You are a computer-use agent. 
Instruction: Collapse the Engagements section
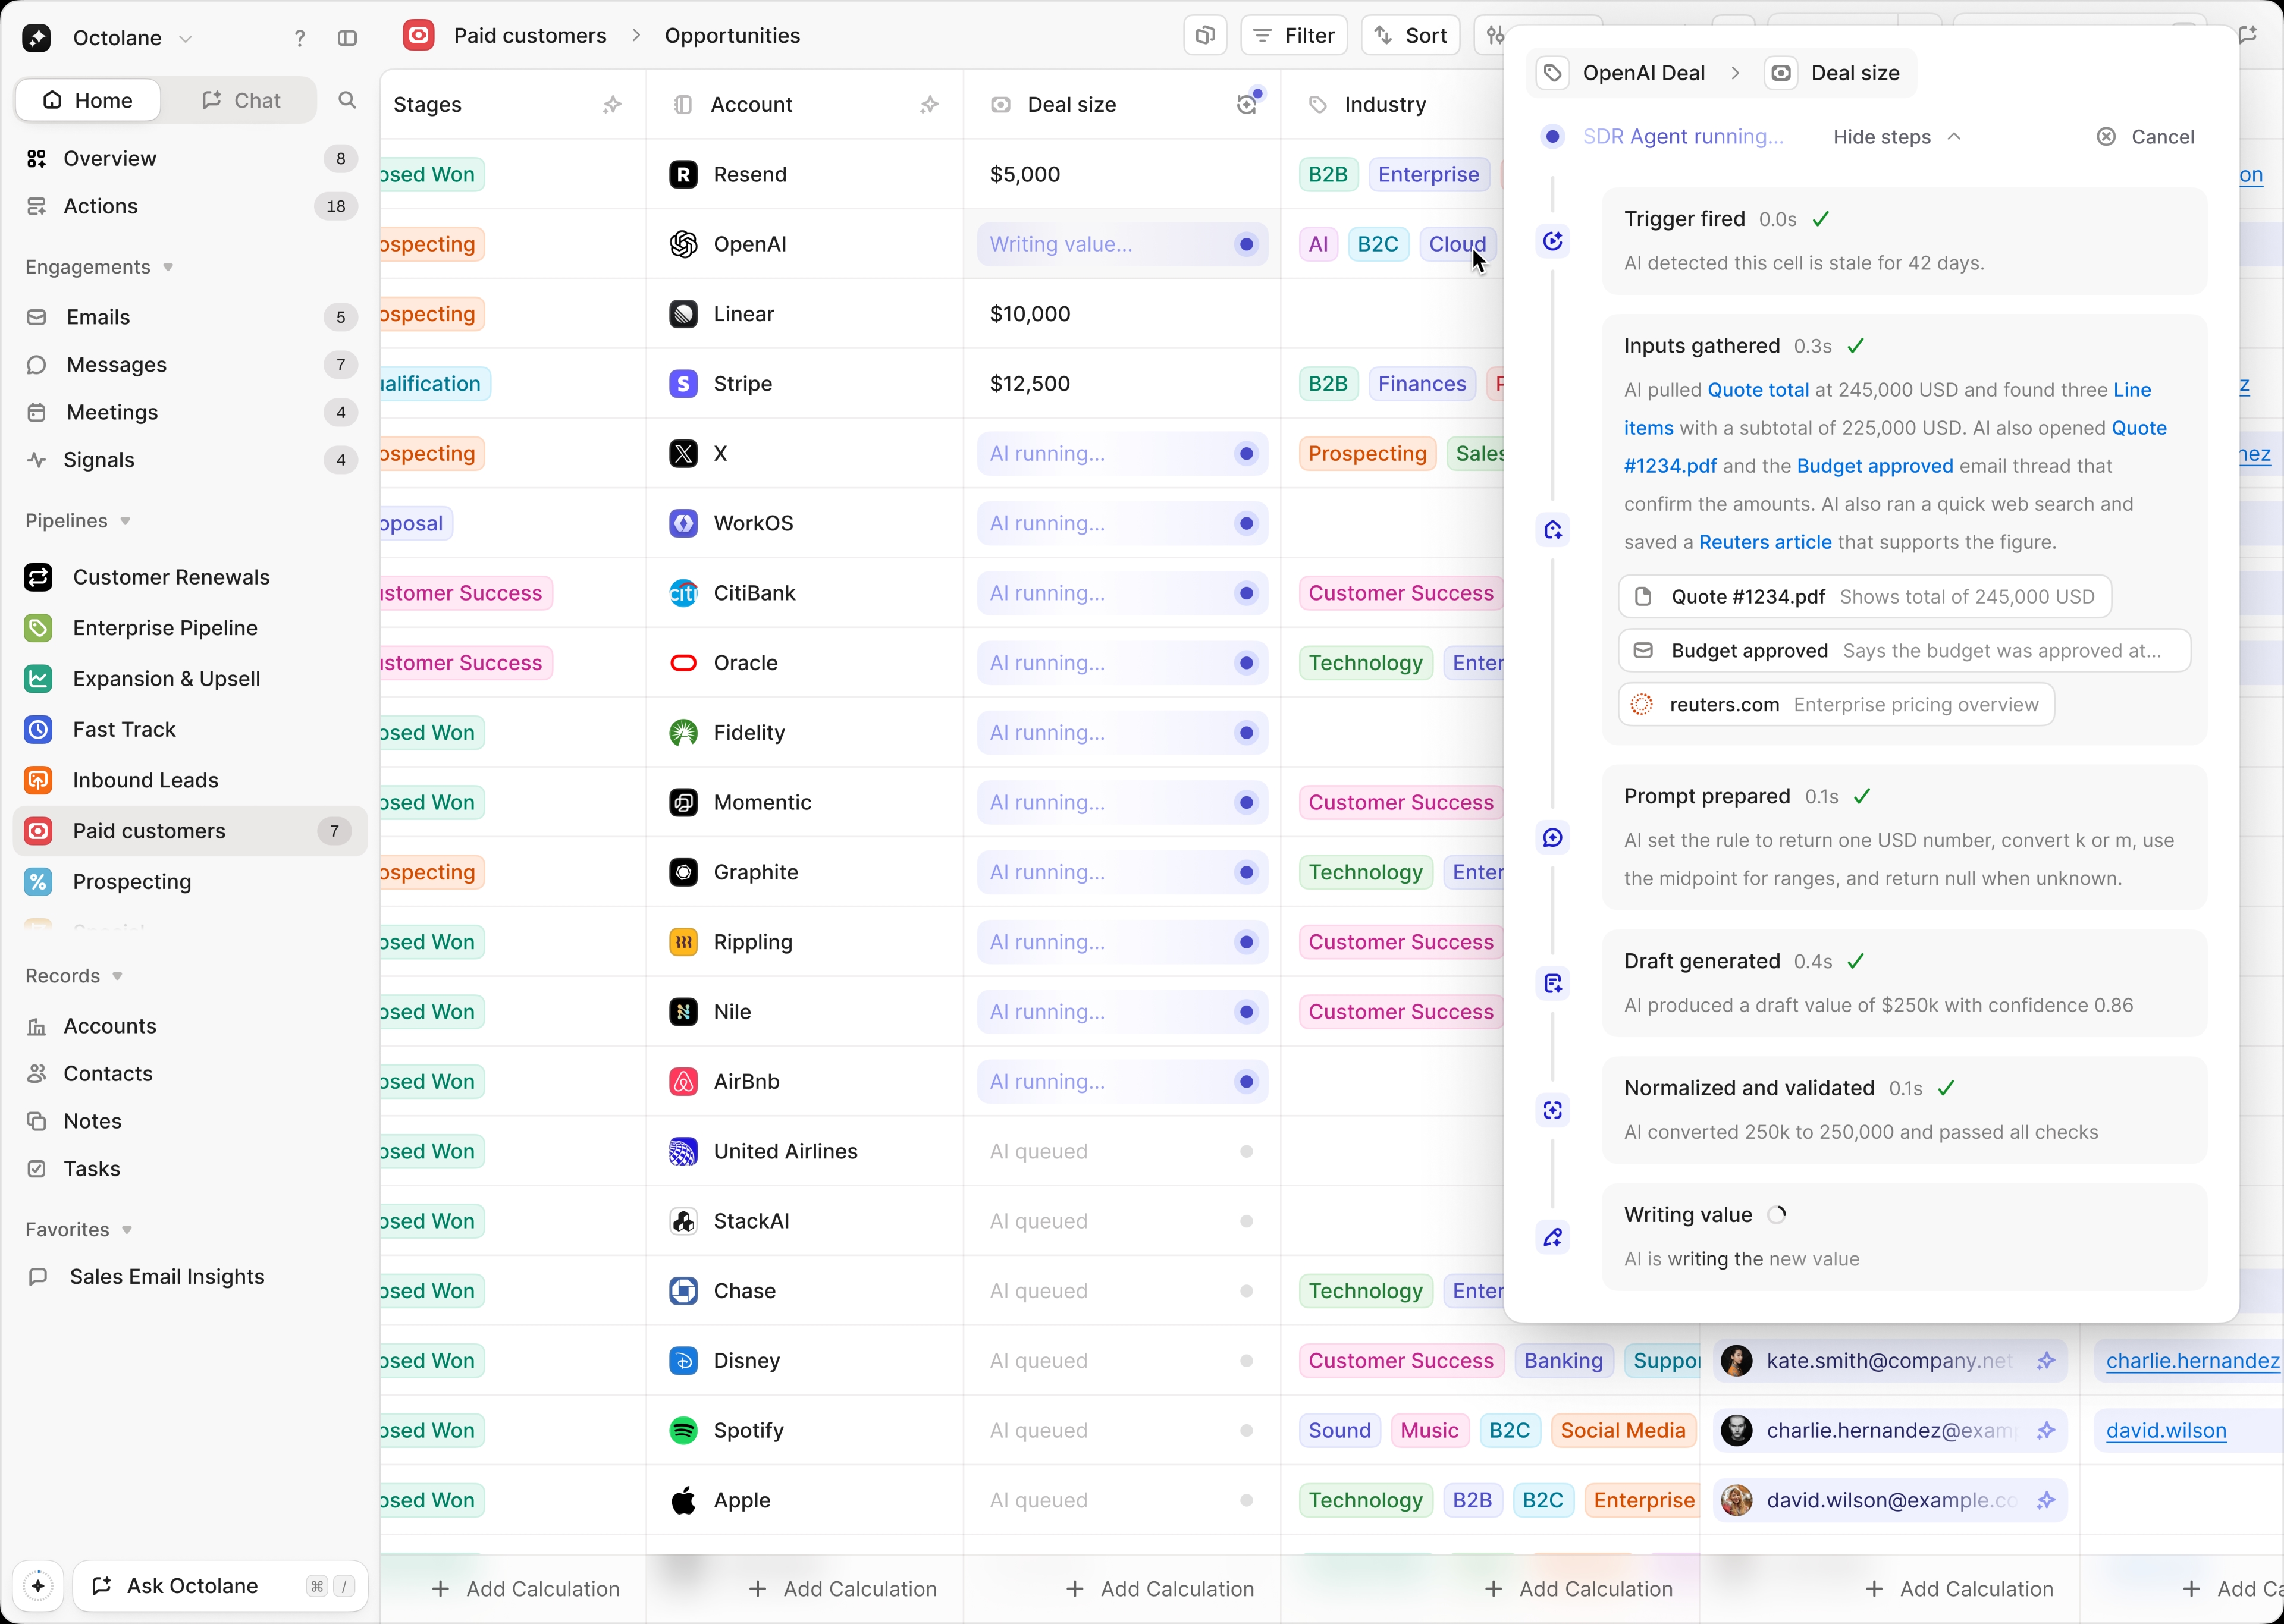pos(100,267)
